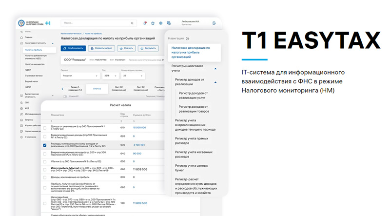This screenshot has height=216, width=390.
Task: Click the Главная home icon
Action: [x=21, y=38]
